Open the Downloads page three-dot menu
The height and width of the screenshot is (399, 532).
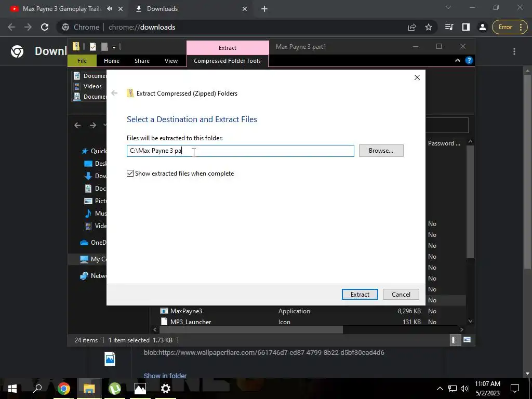pyautogui.click(x=514, y=51)
